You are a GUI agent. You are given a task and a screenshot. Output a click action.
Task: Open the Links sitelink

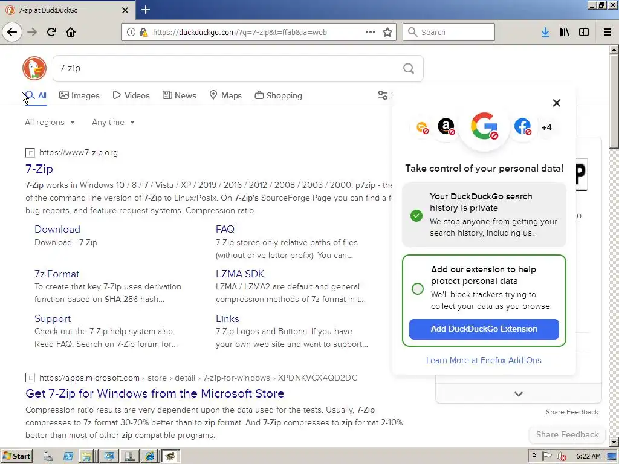pyautogui.click(x=227, y=319)
